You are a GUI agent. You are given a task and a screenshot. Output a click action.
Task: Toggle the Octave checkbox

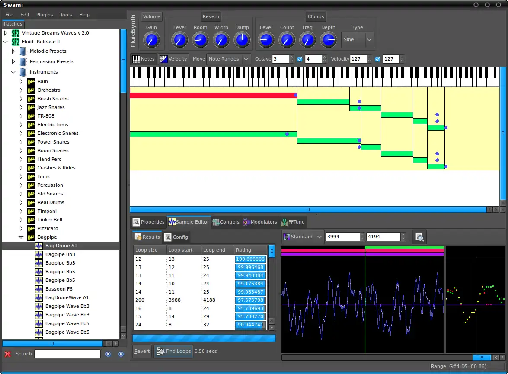[x=300, y=59]
